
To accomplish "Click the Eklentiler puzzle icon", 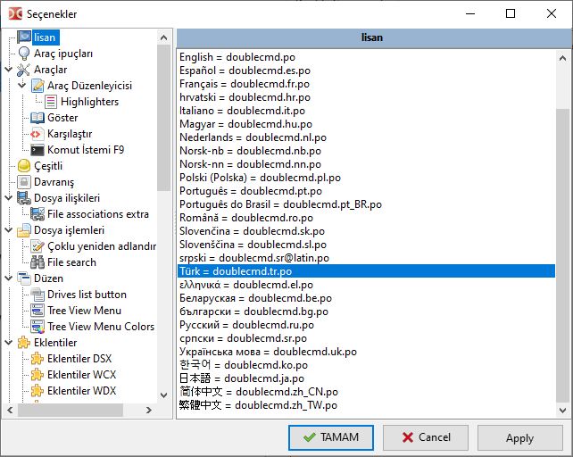I will click(x=24, y=343).
